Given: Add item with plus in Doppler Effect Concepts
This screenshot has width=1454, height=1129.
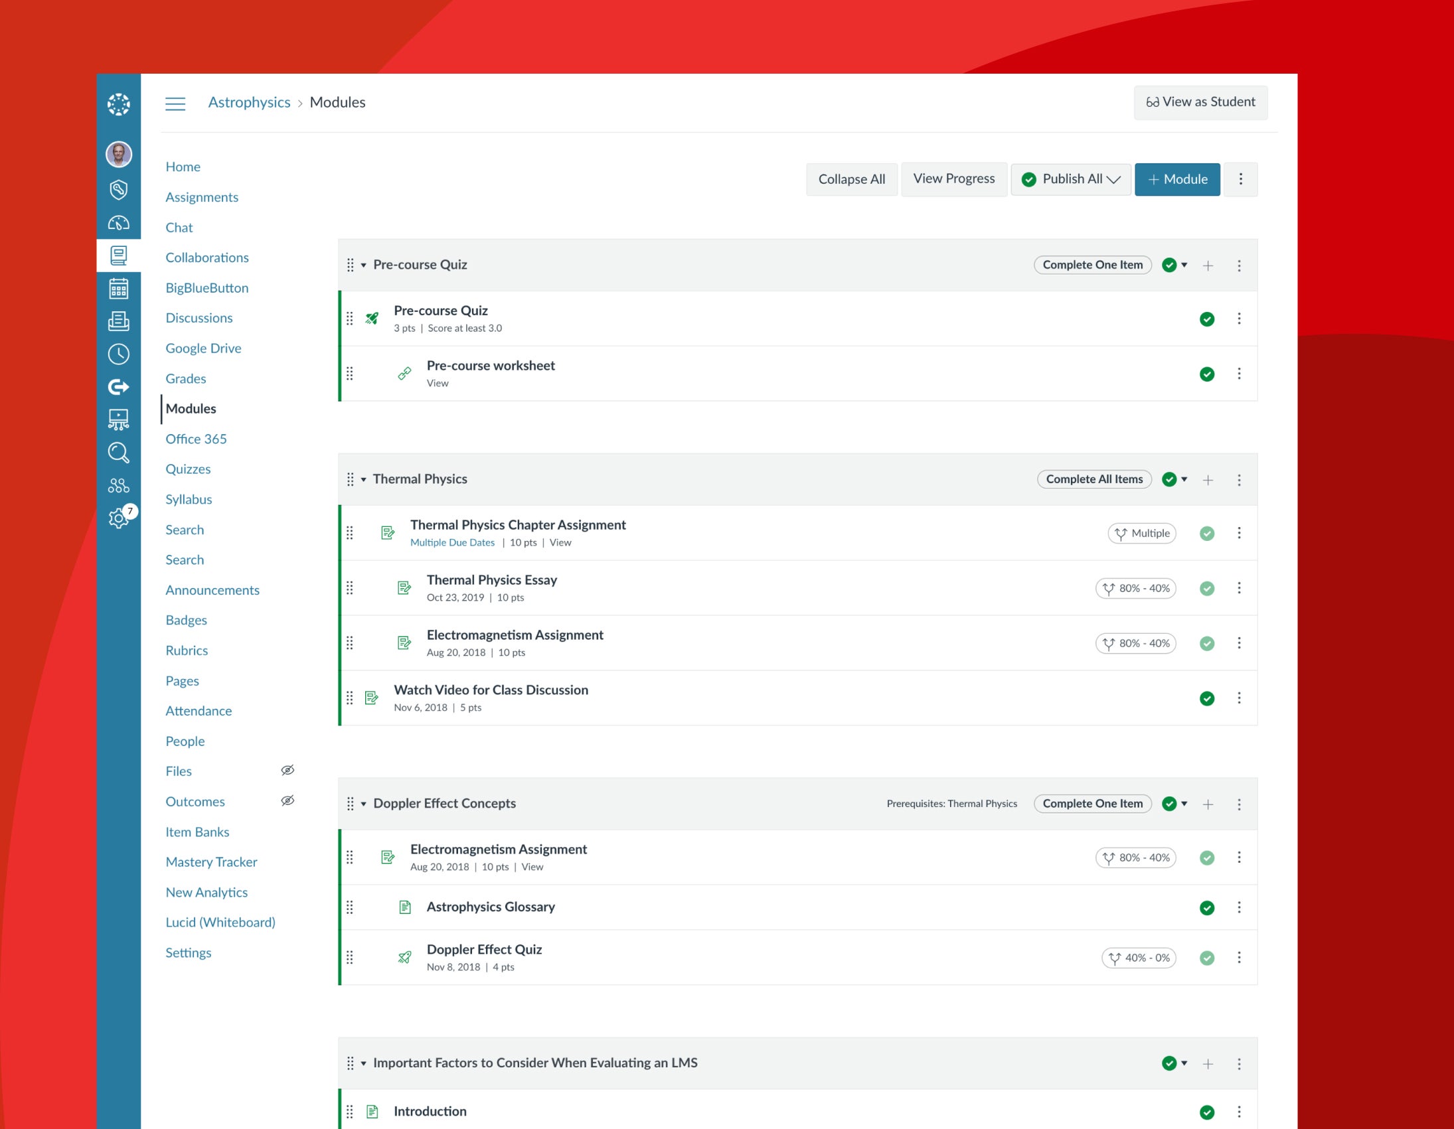Looking at the screenshot, I should coord(1208,804).
